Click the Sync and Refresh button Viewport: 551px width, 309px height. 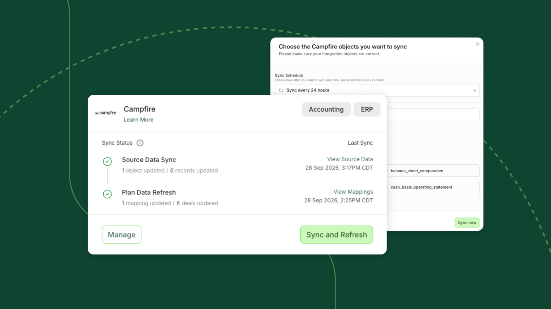click(x=337, y=235)
